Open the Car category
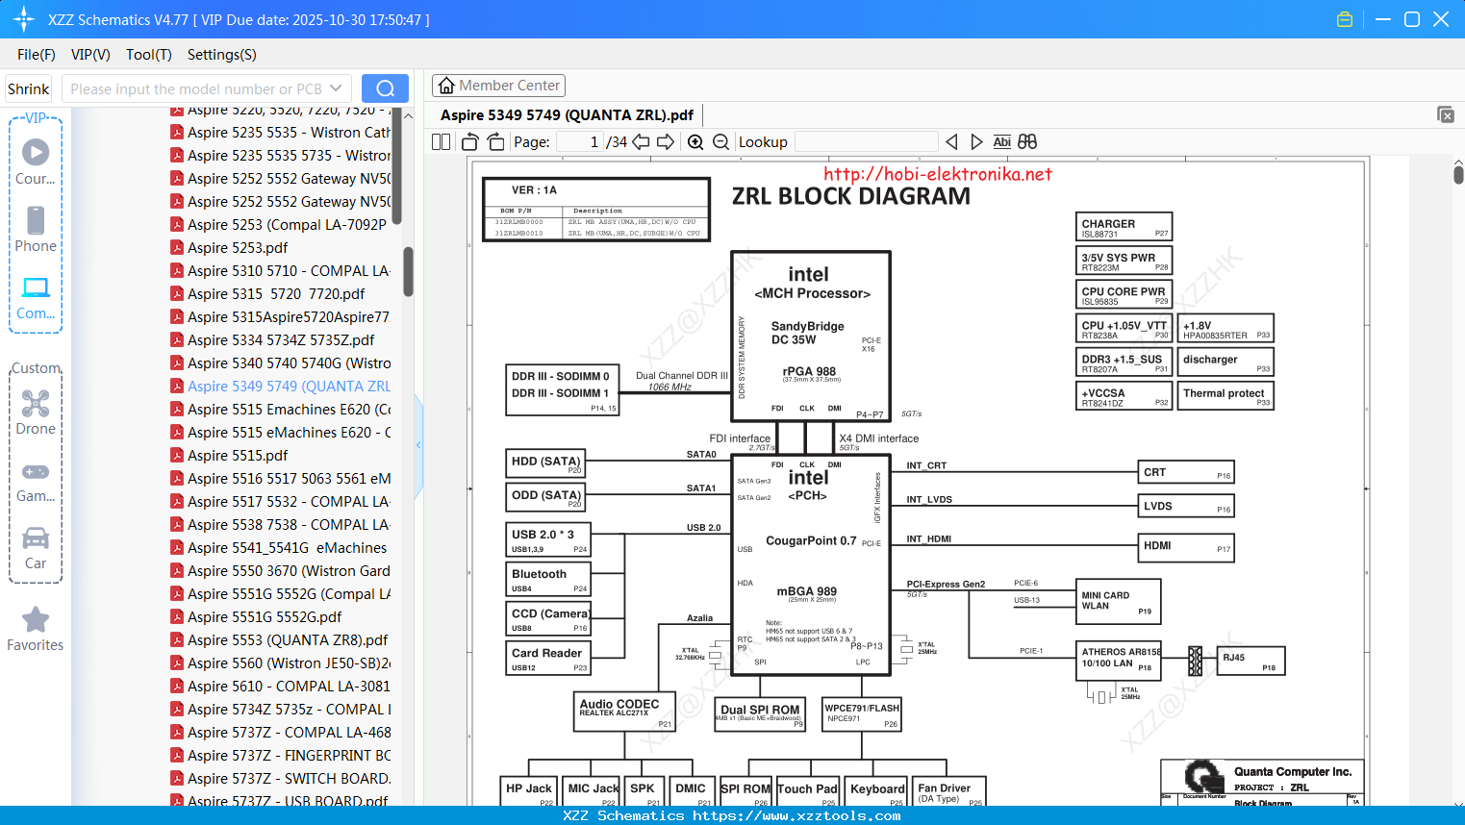 point(36,548)
